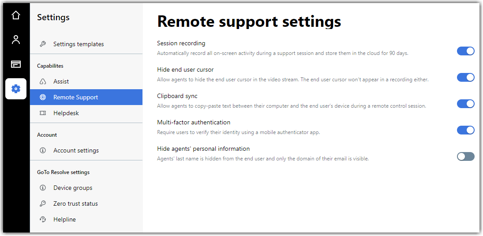Click the lifebuoy icon beside Remote Support
The image size is (483, 236).
coord(43,97)
